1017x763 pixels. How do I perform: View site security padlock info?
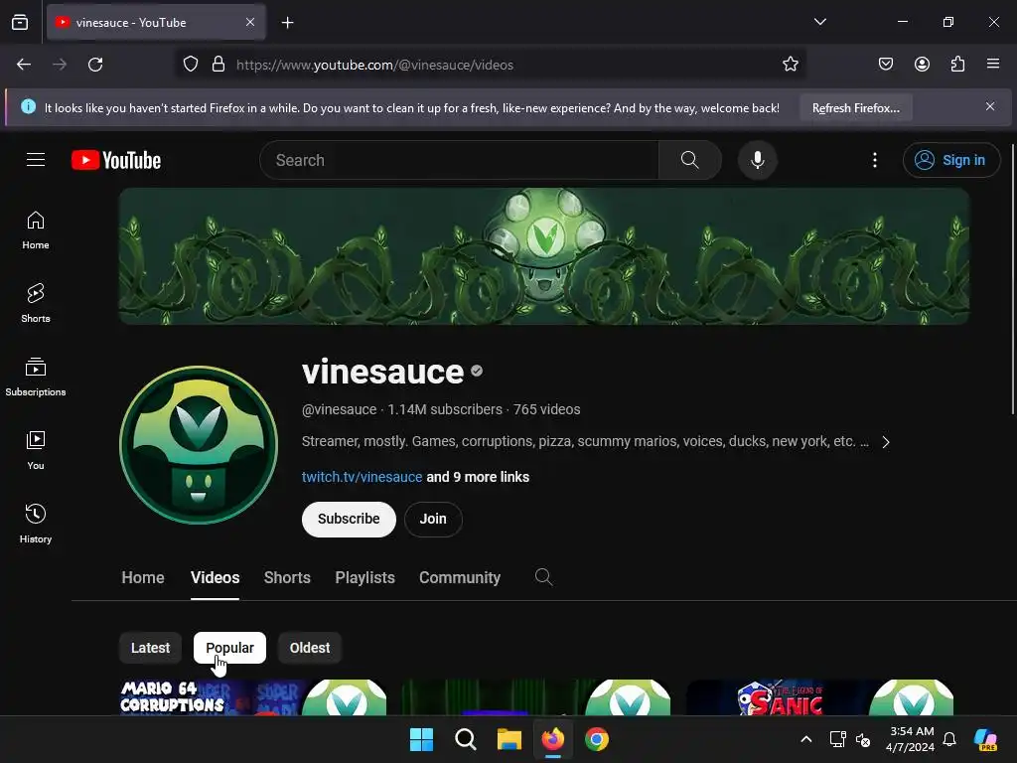coord(218,65)
